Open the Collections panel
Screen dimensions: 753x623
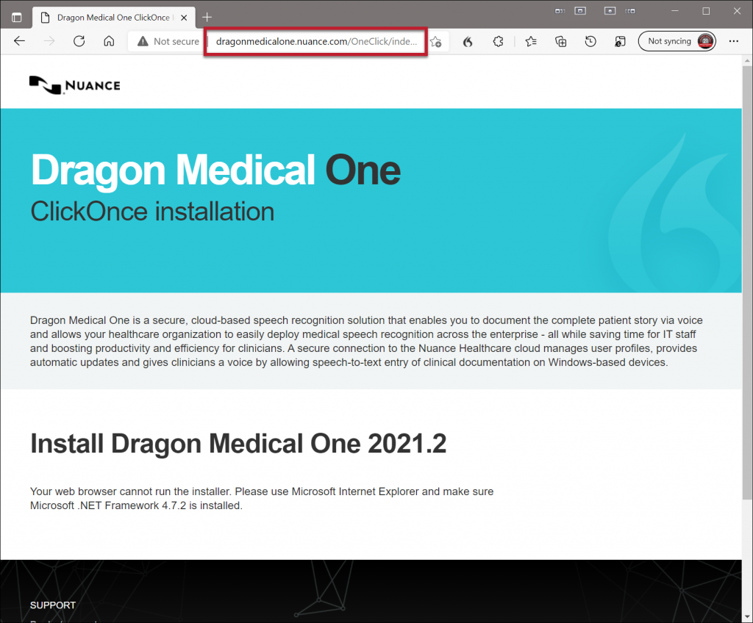pos(560,42)
